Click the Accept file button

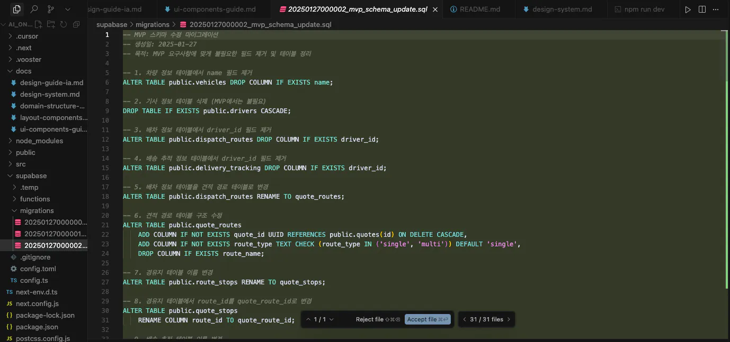click(428, 319)
